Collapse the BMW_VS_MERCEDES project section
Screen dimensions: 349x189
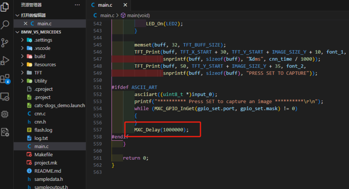[x=17, y=32]
